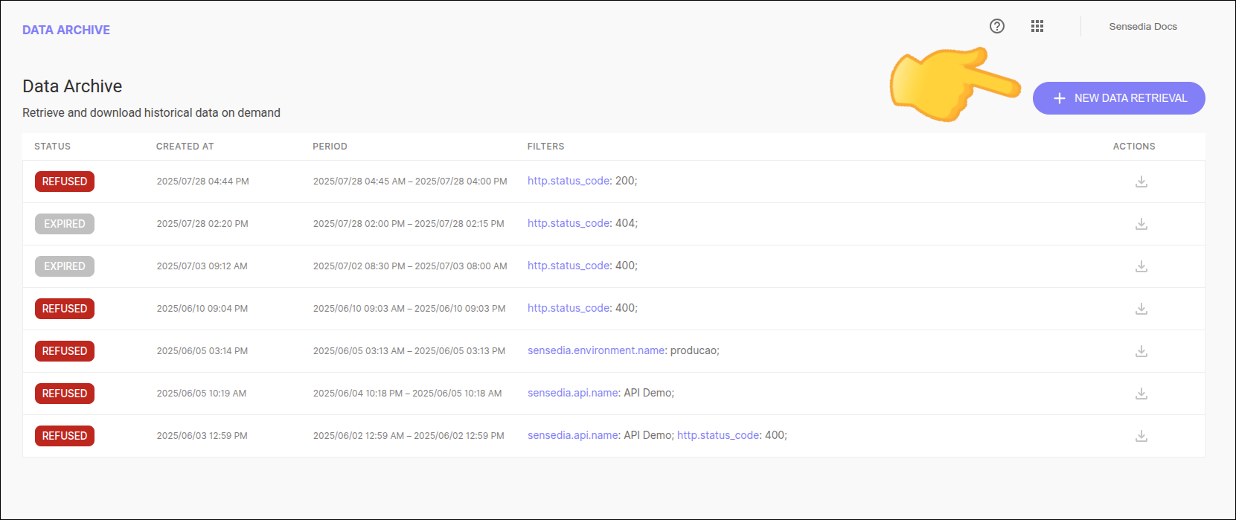Open the Sensedia Docs account menu
1236x520 pixels.
1142,27
